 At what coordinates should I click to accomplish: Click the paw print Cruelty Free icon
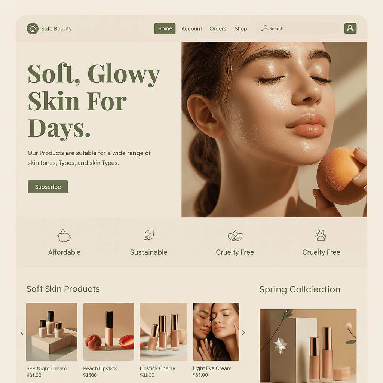[321, 235]
